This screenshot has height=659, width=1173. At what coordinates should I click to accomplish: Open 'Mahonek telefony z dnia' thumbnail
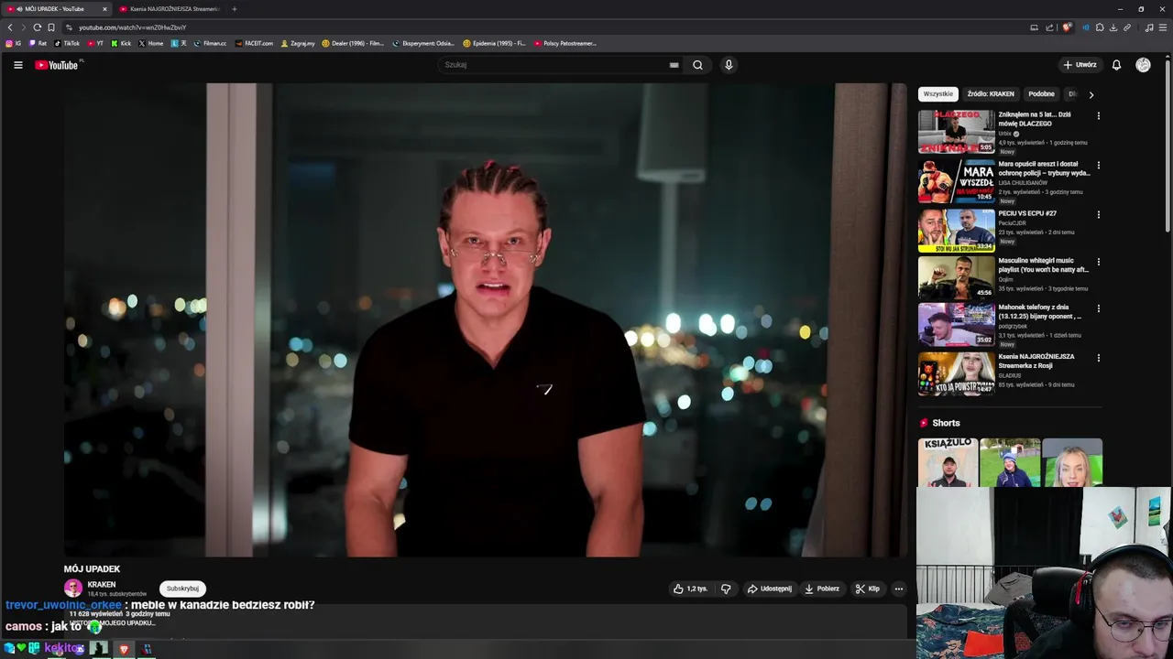[x=956, y=324]
